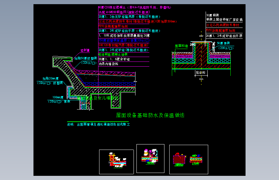The image size is (279, 180).
Task: Select green '屋面构造' label
Action: (181, 46)
